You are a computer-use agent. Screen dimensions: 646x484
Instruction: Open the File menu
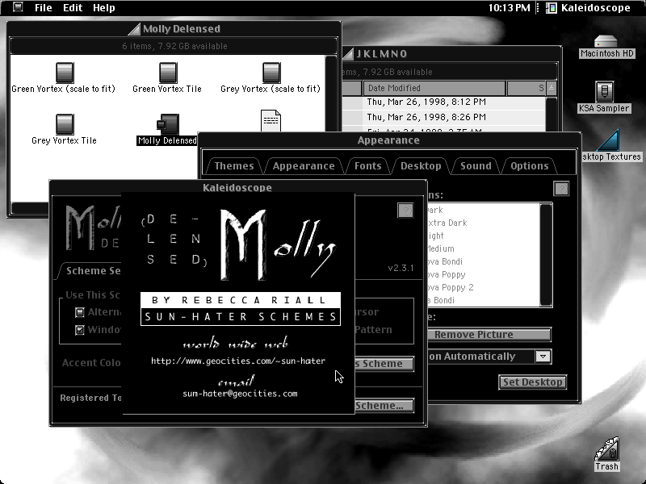[44, 8]
